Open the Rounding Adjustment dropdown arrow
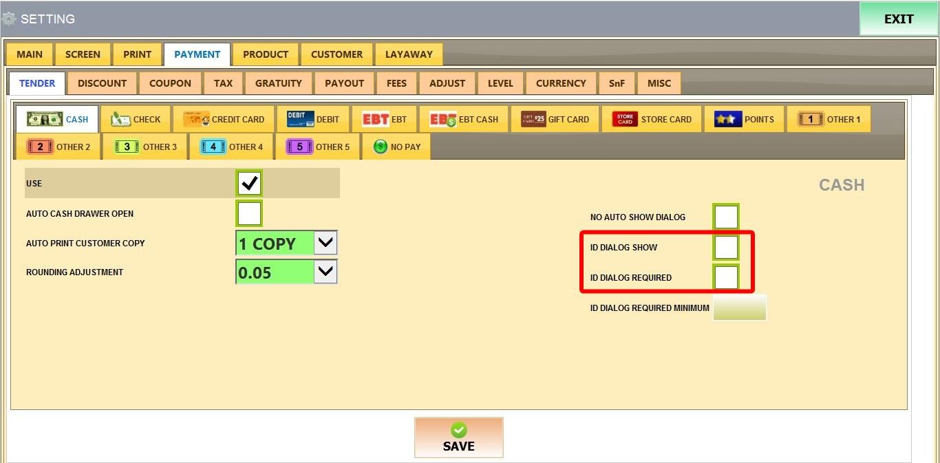This screenshot has height=463, width=940. [x=325, y=272]
